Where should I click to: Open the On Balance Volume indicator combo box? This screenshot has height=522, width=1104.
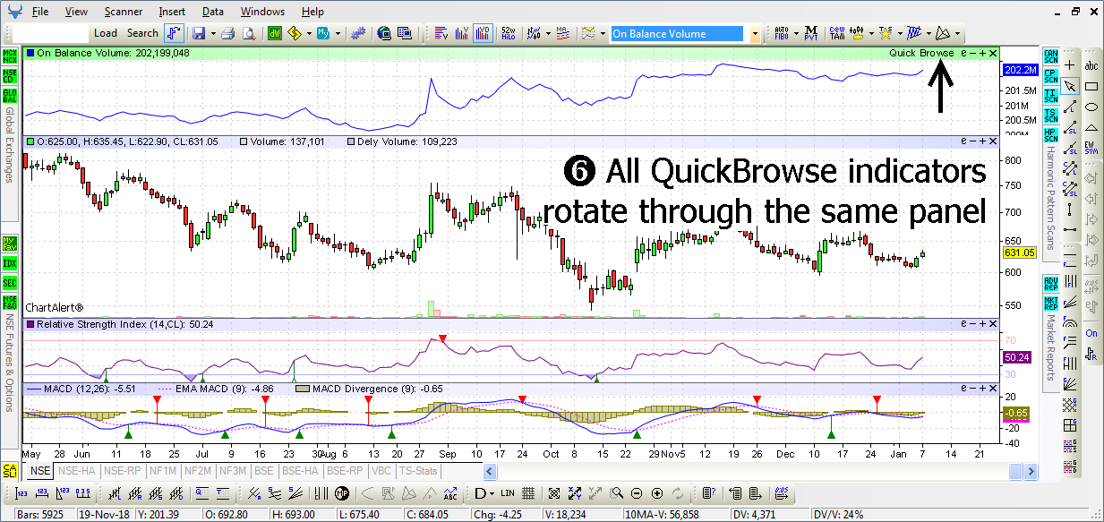click(685, 33)
